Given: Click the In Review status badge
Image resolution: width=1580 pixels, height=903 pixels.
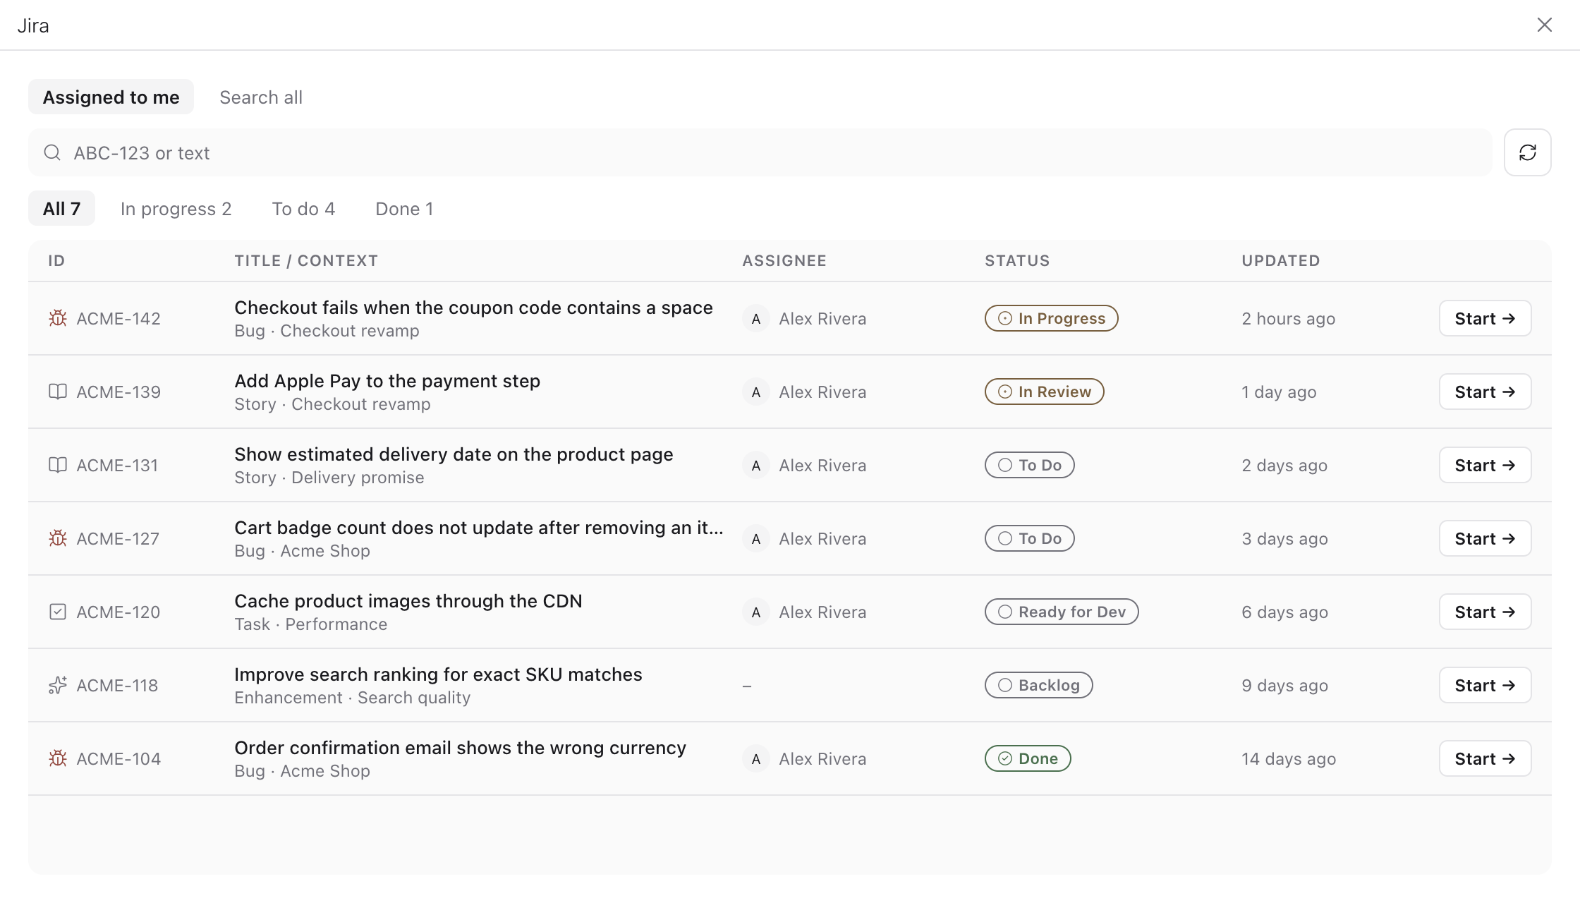Looking at the screenshot, I should [x=1044, y=392].
